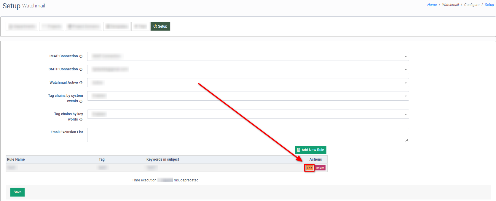The height and width of the screenshot is (201, 496).
Task: Click help icon beside IMAP Connection
Action: point(81,56)
